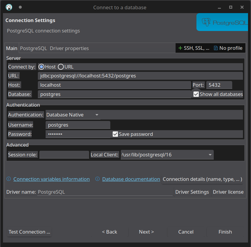This screenshot has width=251, height=247.
Task: Click the Session role field
Action: pyautogui.click(x=64, y=155)
